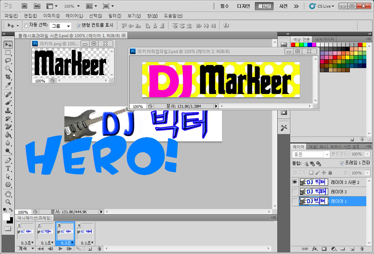Viewport: 374px width, 254px height.
Task: Select the Eyedropper tool
Action: [8, 85]
